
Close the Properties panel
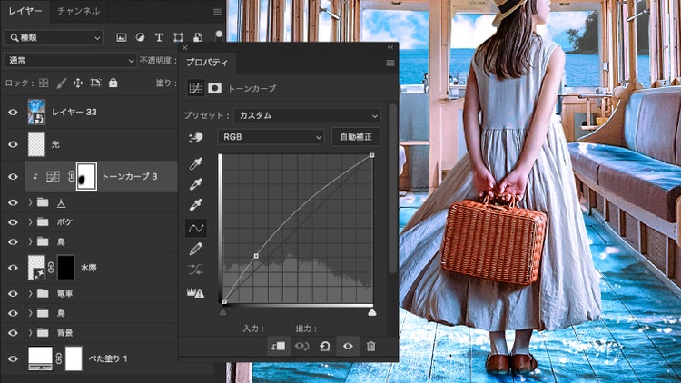[x=185, y=47]
